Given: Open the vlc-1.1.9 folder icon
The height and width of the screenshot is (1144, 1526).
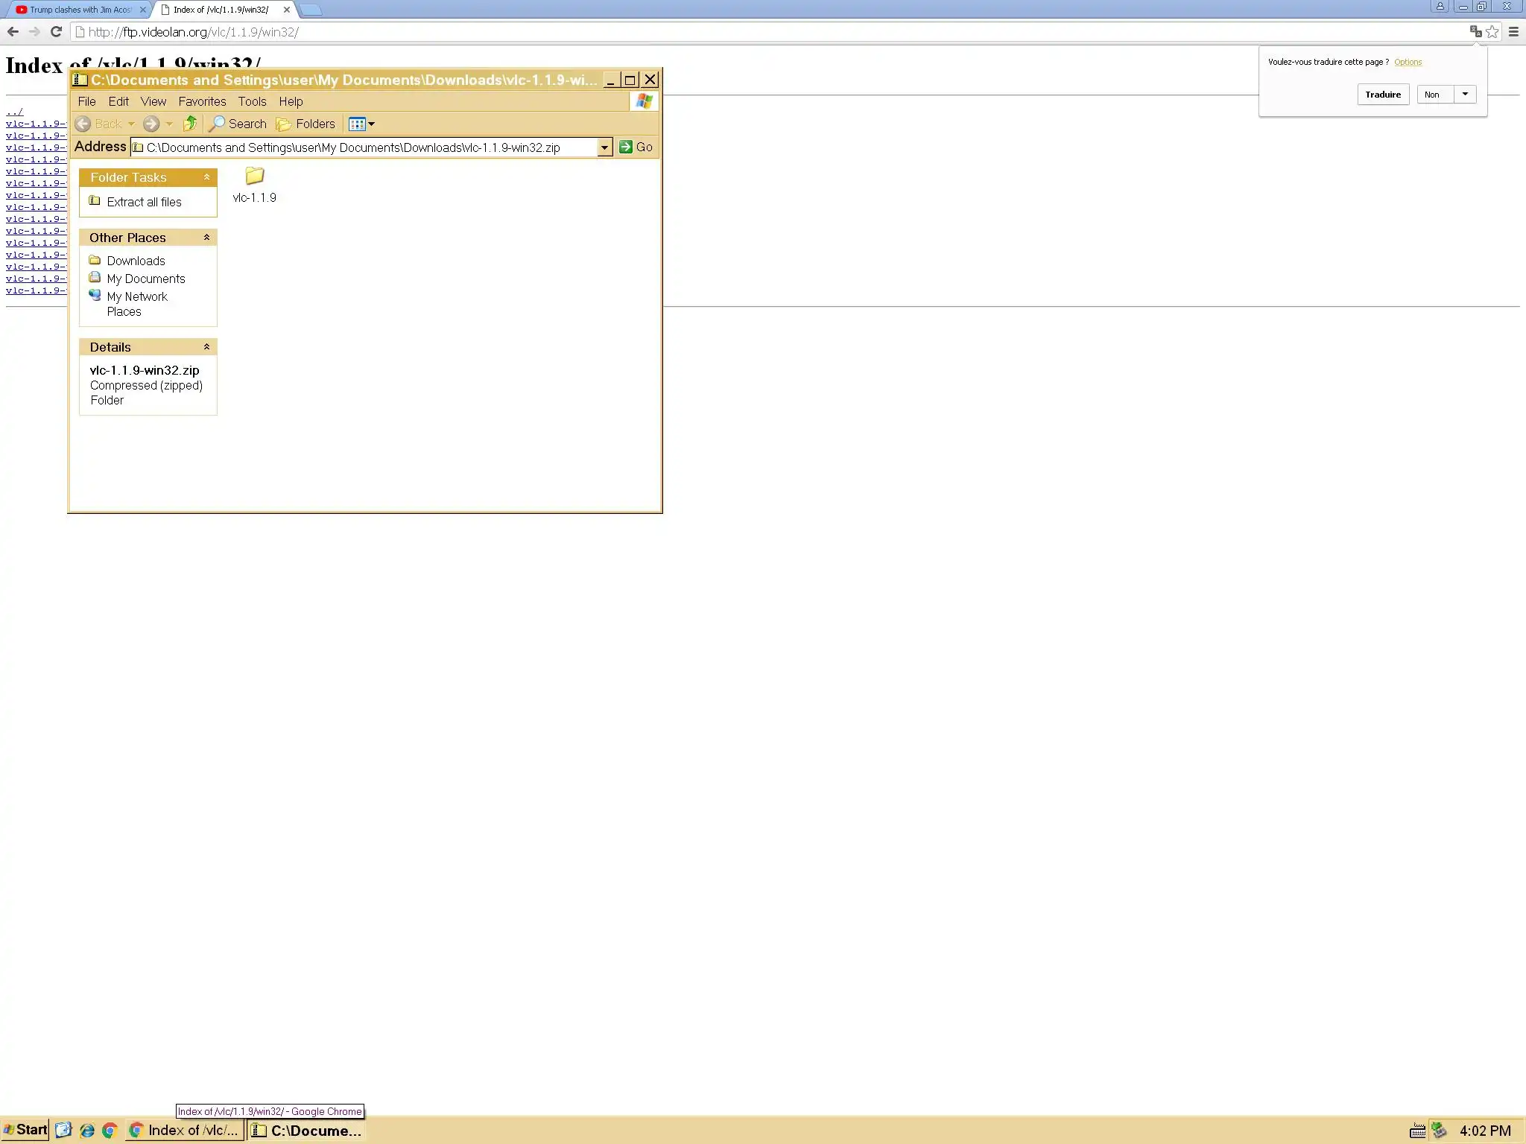Looking at the screenshot, I should [x=254, y=177].
